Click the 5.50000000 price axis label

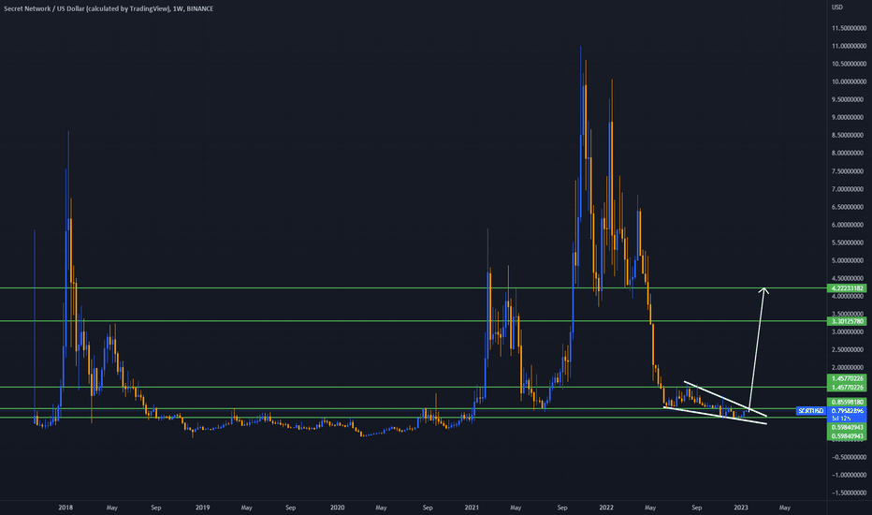[x=849, y=243]
